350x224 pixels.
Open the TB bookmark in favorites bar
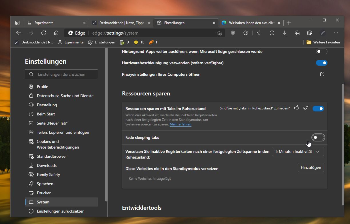coord(139,42)
